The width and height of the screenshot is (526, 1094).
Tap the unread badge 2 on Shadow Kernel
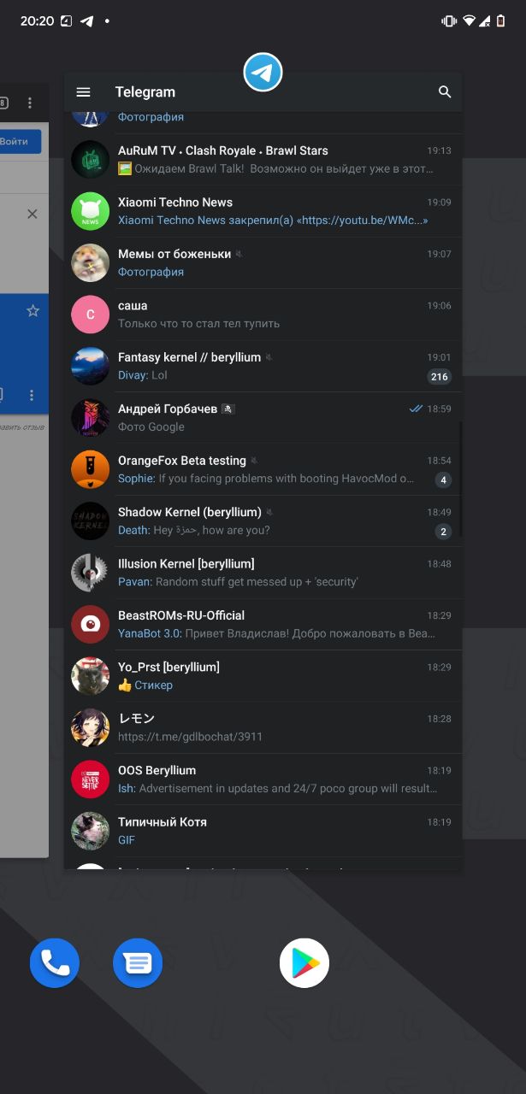pos(443,532)
